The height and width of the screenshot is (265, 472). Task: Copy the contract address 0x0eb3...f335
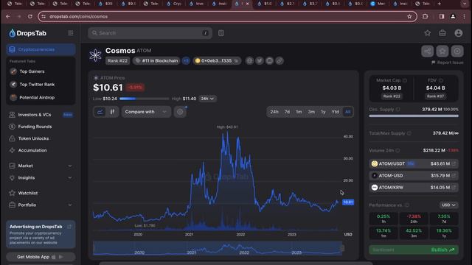point(236,60)
